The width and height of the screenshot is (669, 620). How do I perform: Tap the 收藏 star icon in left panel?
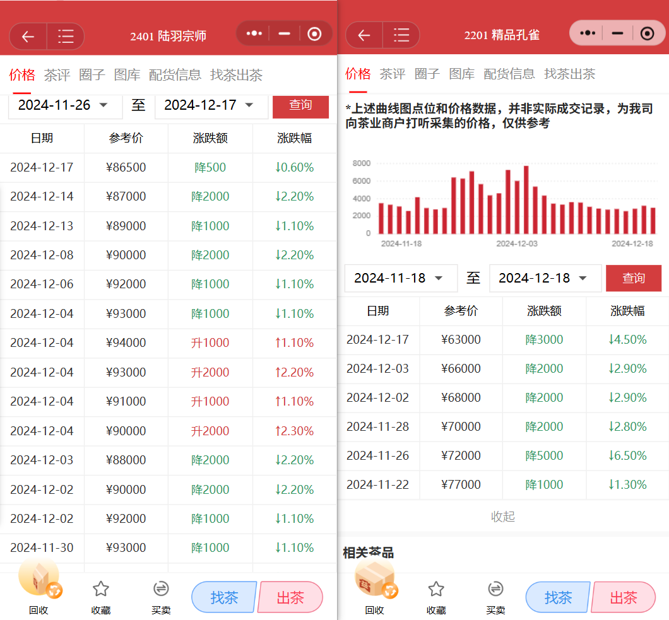[x=101, y=589]
